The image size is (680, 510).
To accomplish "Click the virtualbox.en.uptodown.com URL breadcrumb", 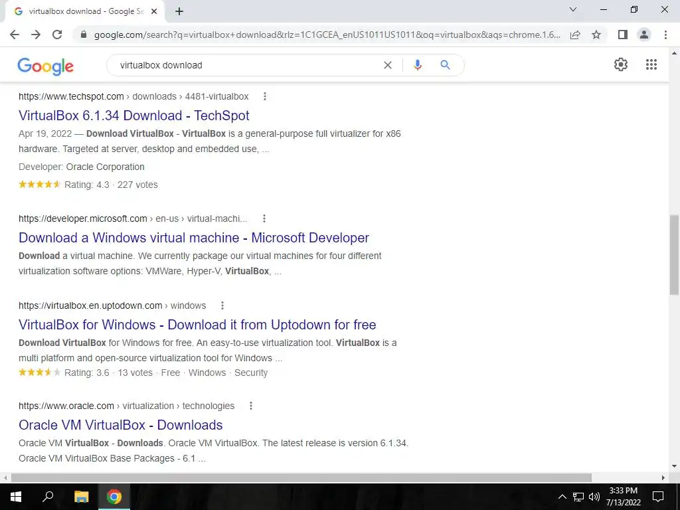I will click(112, 305).
